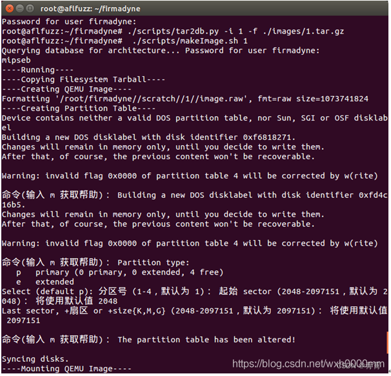Open the blog.csdn.net watermark link
Viewport: 391px width, 376px height.
click(x=308, y=364)
